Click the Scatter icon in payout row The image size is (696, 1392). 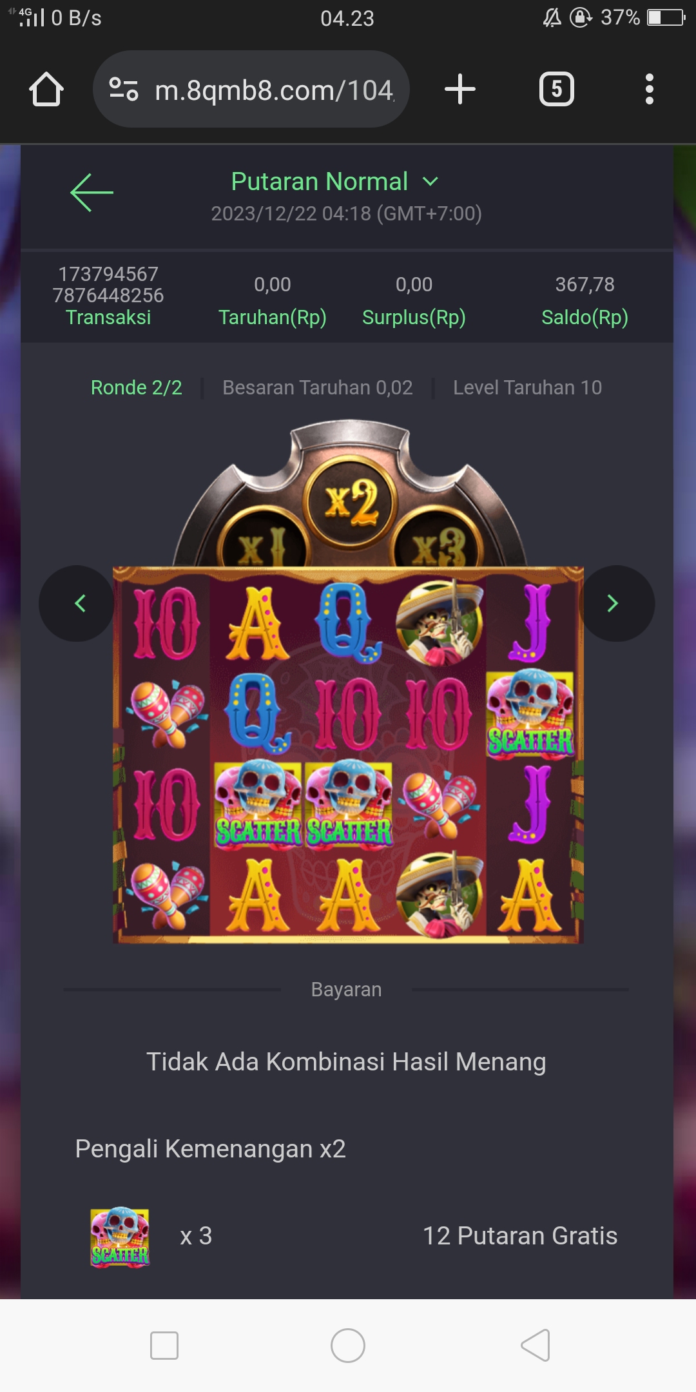(120, 1237)
